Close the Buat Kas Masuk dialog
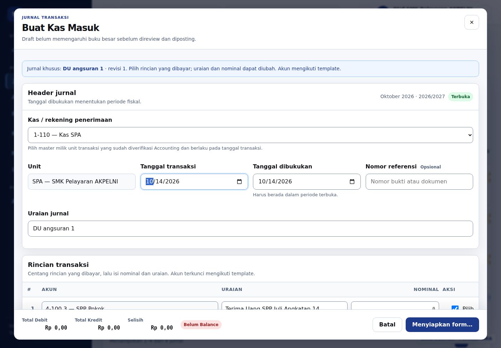This screenshot has width=501, height=348. [x=471, y=22]
